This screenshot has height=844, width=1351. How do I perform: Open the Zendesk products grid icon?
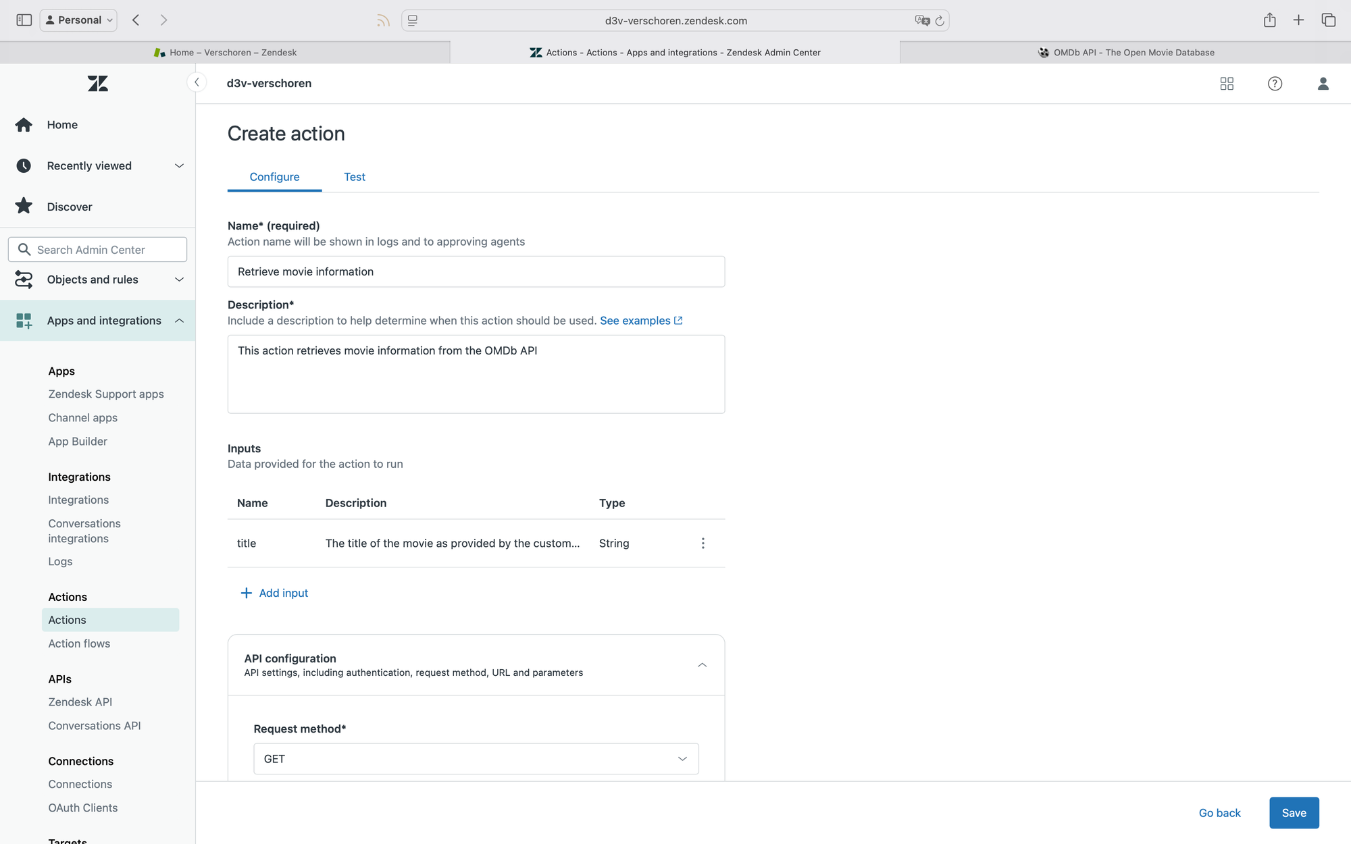pos(1227,84)
